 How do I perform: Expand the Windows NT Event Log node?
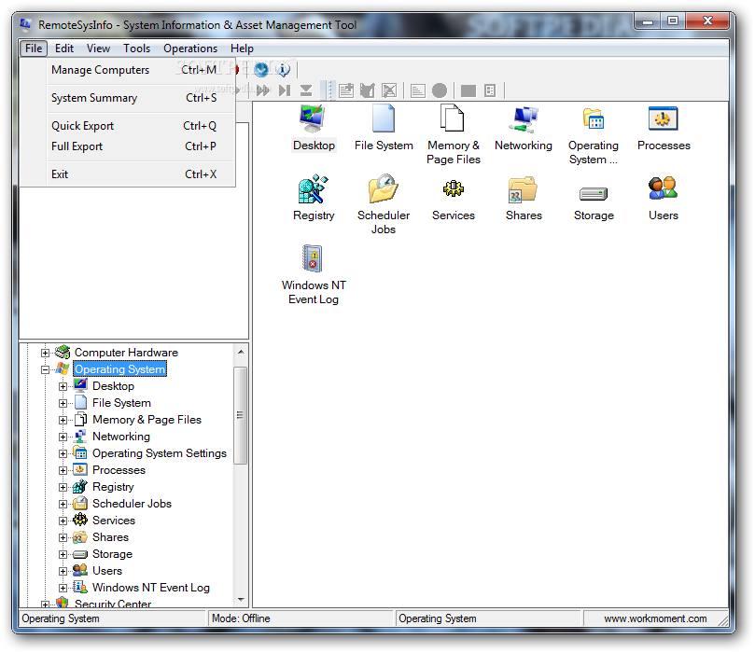(x=63, y=588)
